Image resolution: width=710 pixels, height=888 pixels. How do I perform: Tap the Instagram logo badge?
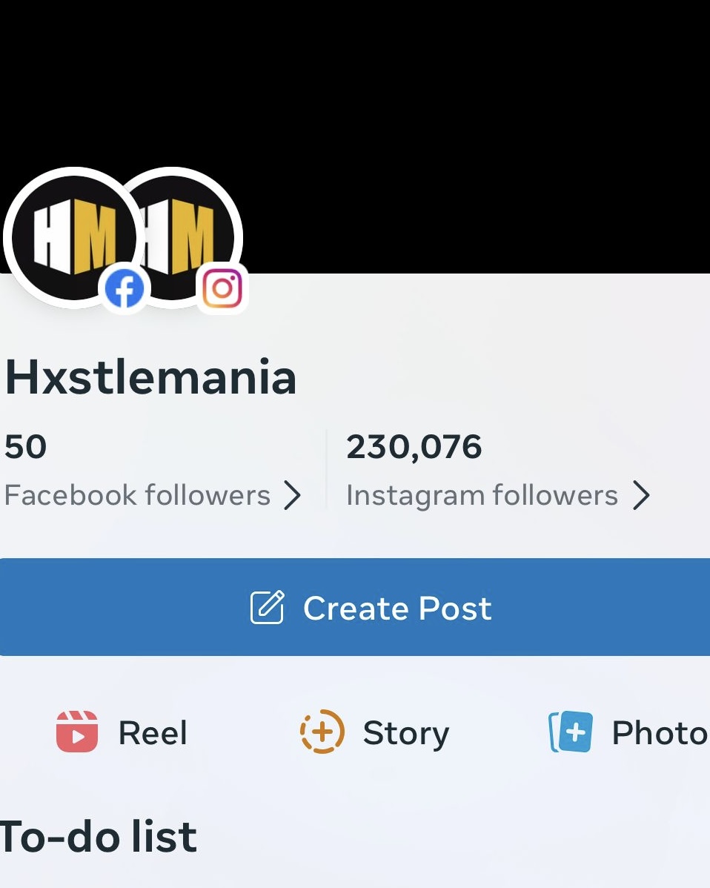pyautogui.click(x=222, y=288)
